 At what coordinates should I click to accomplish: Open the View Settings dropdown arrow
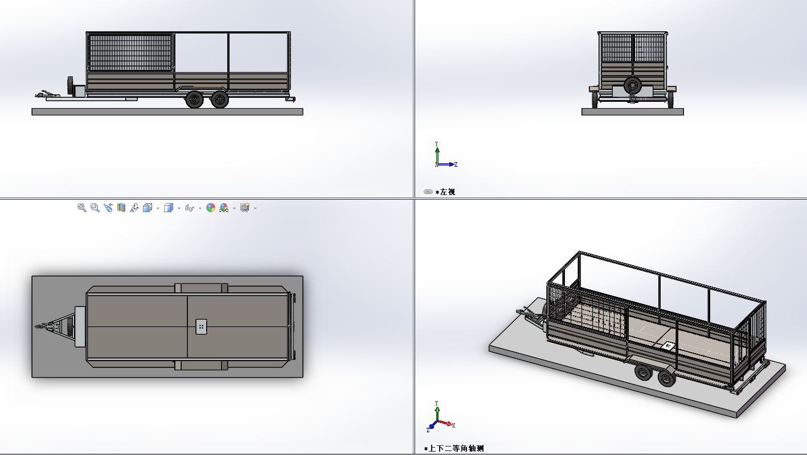[x=255, y=209]
